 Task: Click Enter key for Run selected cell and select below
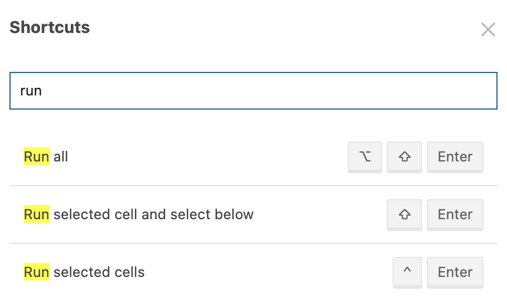455,214
